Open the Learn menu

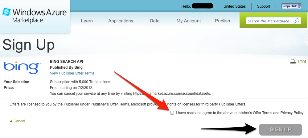coord(87,21)
